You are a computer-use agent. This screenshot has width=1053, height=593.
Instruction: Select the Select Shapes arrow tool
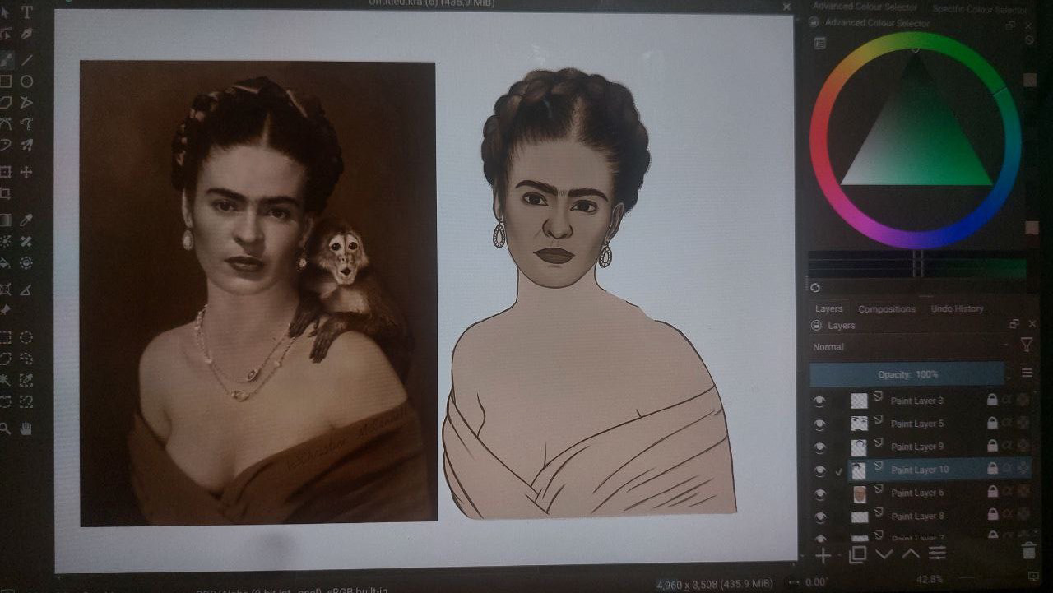(x=6, y=12)
